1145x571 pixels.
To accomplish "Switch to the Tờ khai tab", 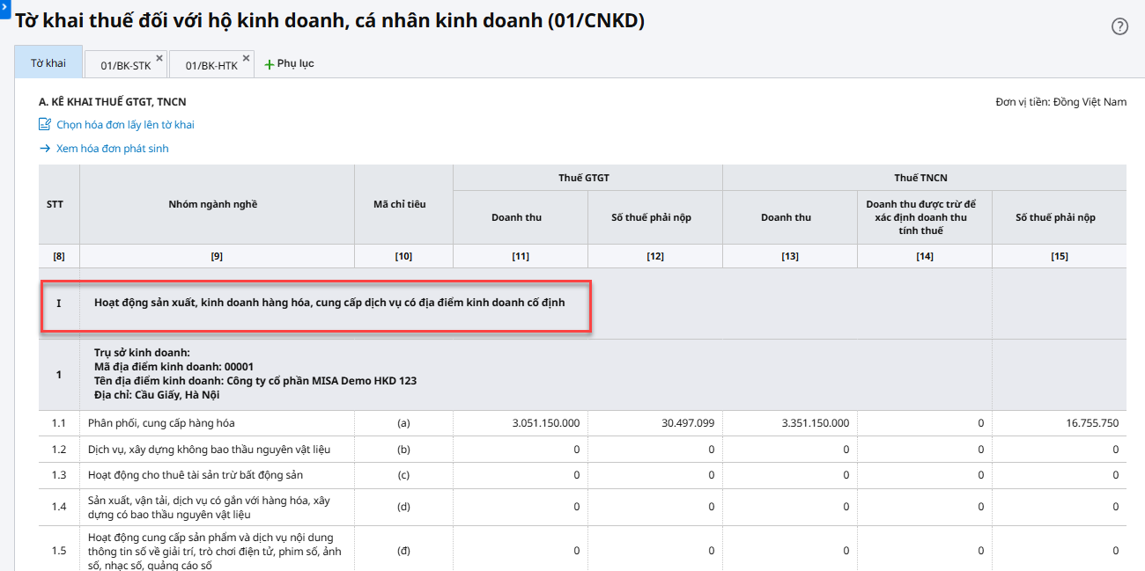I will (x=48, y=63).
